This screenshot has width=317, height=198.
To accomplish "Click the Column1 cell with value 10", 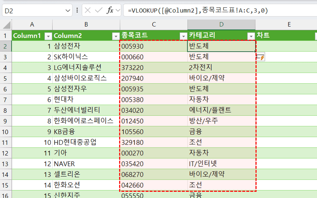I will [x=32, y=143].
